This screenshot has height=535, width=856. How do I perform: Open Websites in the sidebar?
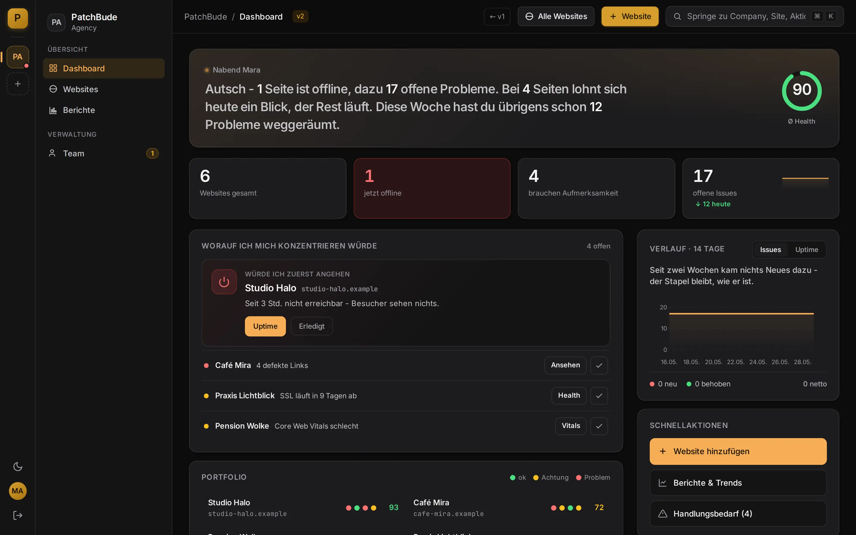pyautogui.click(x=104, y=89)
